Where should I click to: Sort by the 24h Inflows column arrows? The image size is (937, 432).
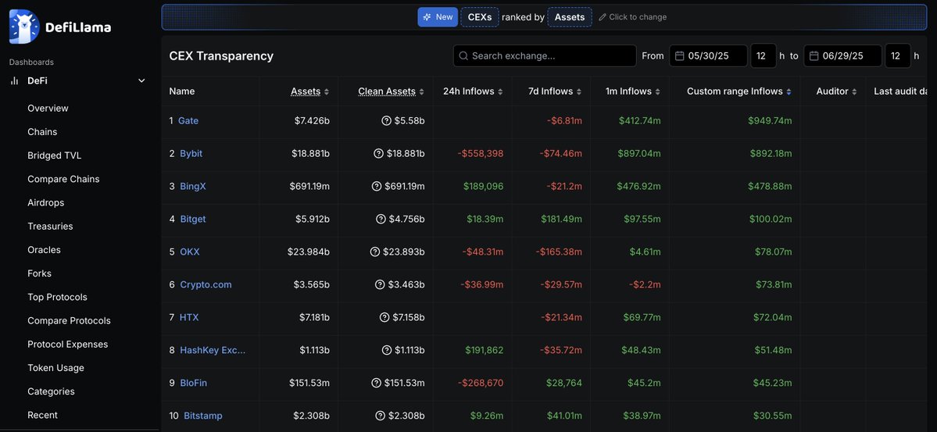point(500,91)
